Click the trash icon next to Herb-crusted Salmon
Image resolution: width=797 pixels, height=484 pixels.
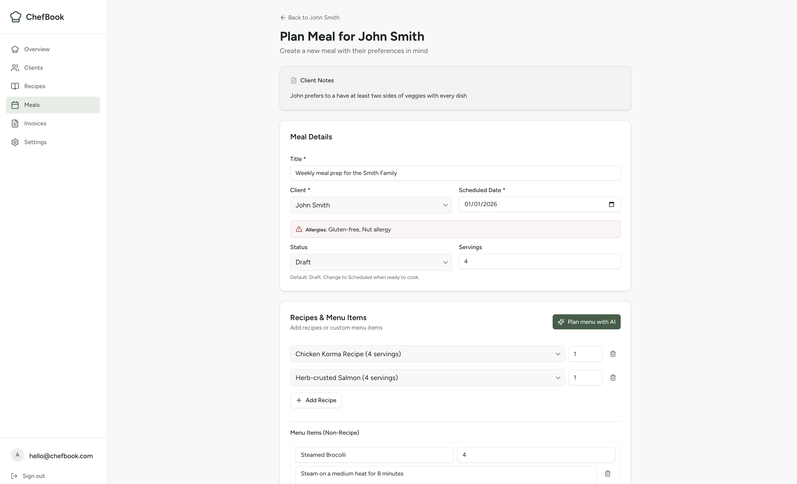tap(613, 378)
